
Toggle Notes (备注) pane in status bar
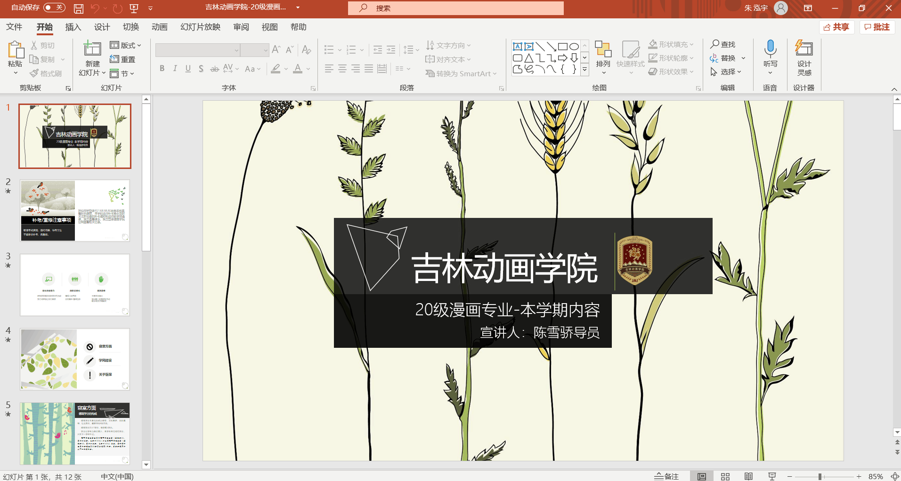666,476
